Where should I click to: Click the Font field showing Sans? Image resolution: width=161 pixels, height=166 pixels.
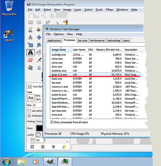39,99
